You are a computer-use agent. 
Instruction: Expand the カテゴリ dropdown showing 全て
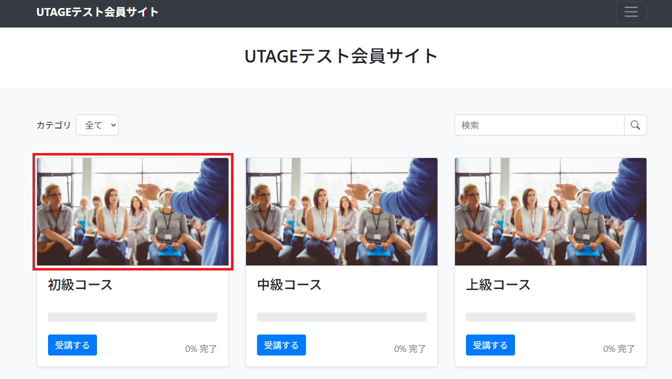pyautogui.click(x=97, y=125)
